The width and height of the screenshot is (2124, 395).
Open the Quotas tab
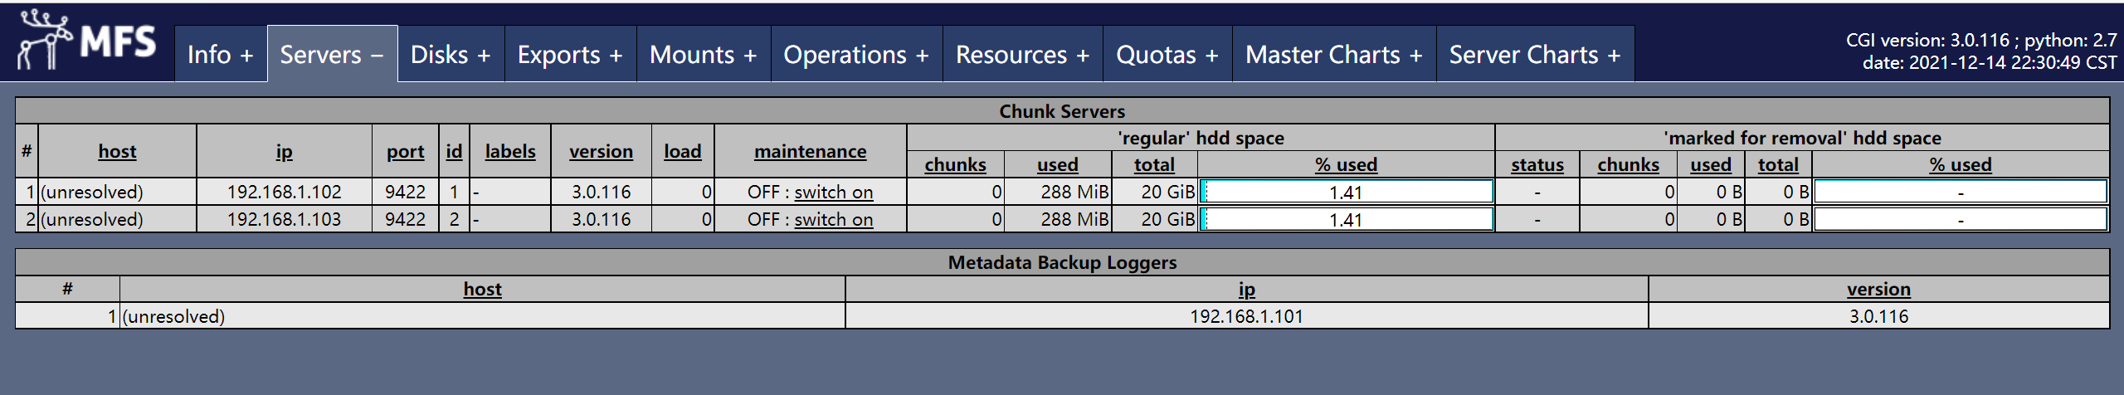(x=1167, y=55)
